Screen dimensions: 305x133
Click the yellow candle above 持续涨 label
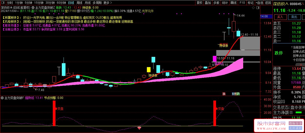149,70
